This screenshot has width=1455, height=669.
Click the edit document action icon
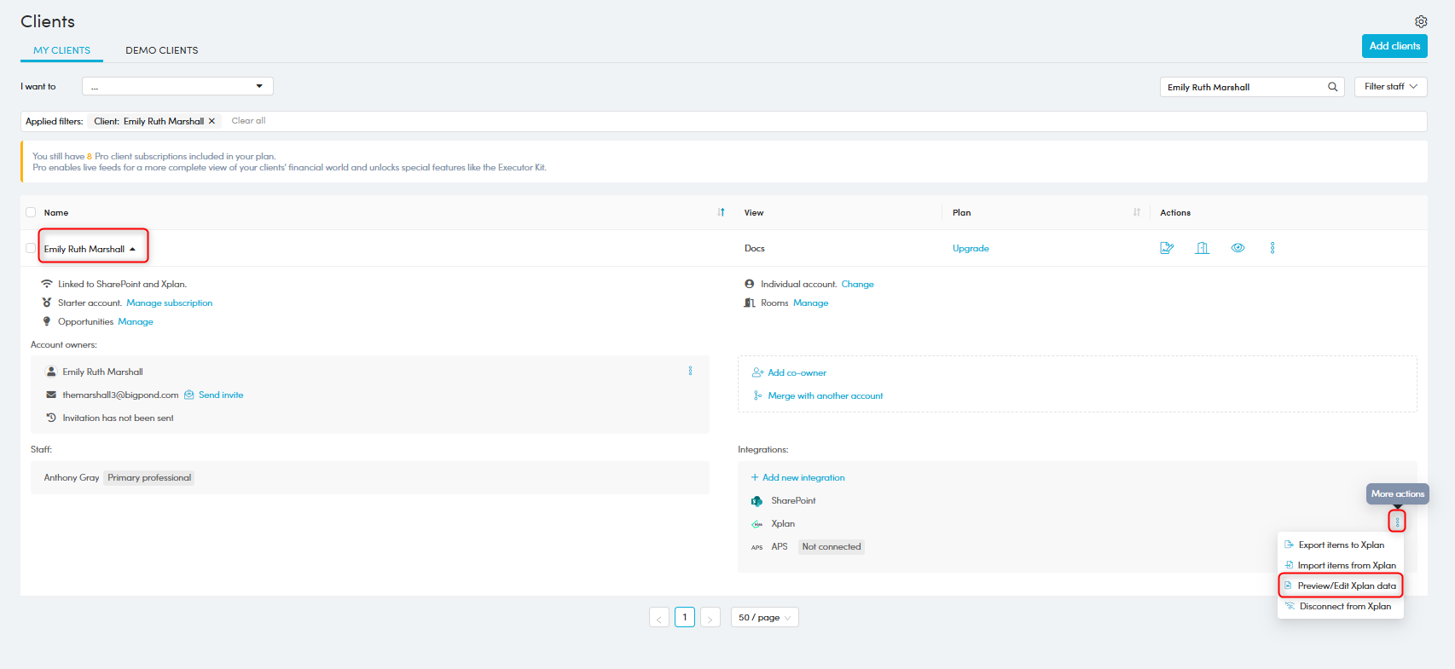click(x=1167, y=248)
